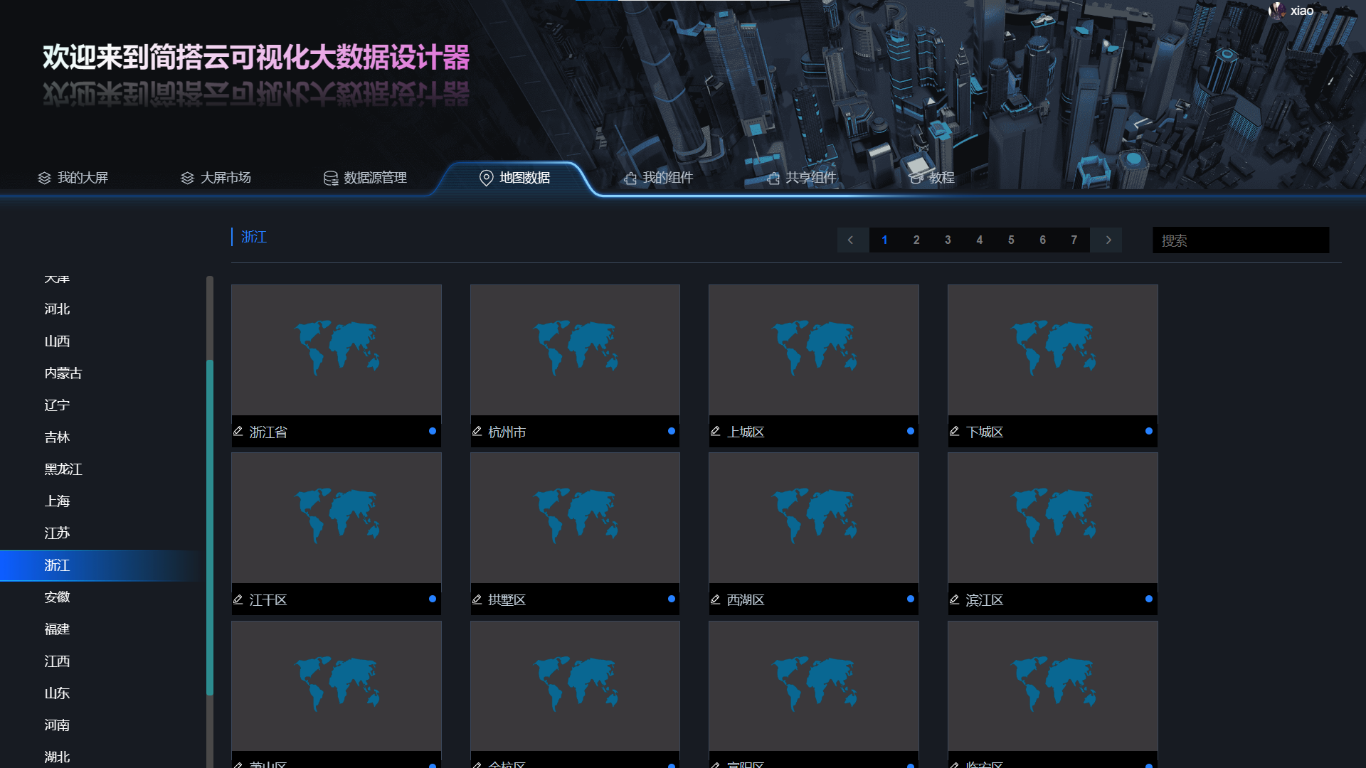Click the 搜索 search input field
This screenshot has height=768, width=1366.
pyautogui.click(x=1240, y=240)
